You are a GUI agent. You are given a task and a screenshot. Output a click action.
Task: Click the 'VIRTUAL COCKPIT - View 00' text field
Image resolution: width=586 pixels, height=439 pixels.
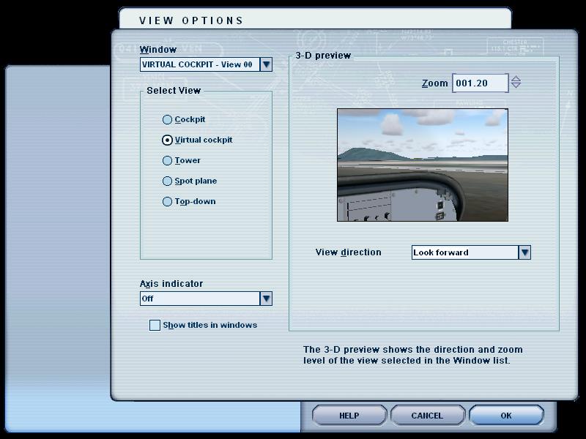199,64
